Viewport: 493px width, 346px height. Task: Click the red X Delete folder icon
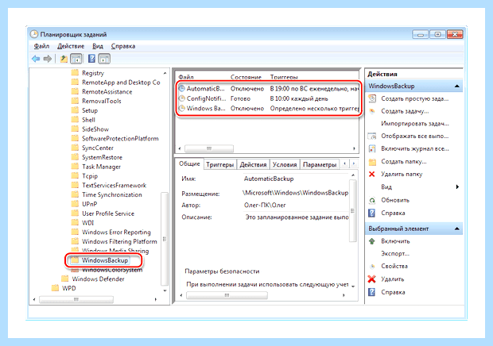coord(372,174)
